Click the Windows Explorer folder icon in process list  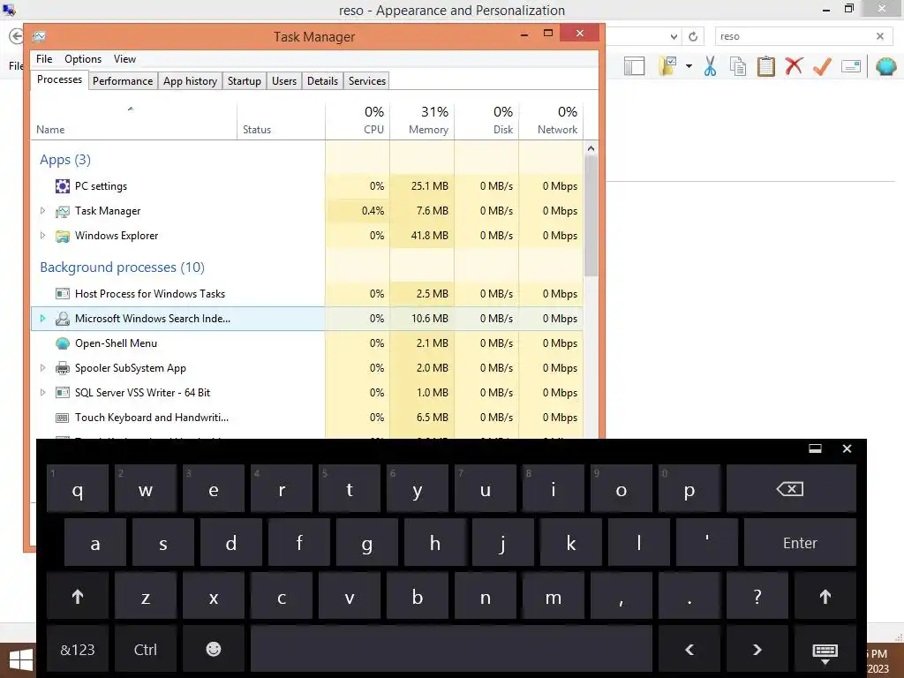click(x=63, y=236)
